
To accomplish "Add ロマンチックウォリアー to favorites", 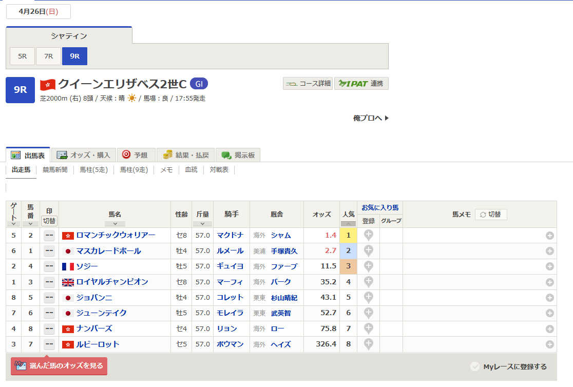I will 368,235.
